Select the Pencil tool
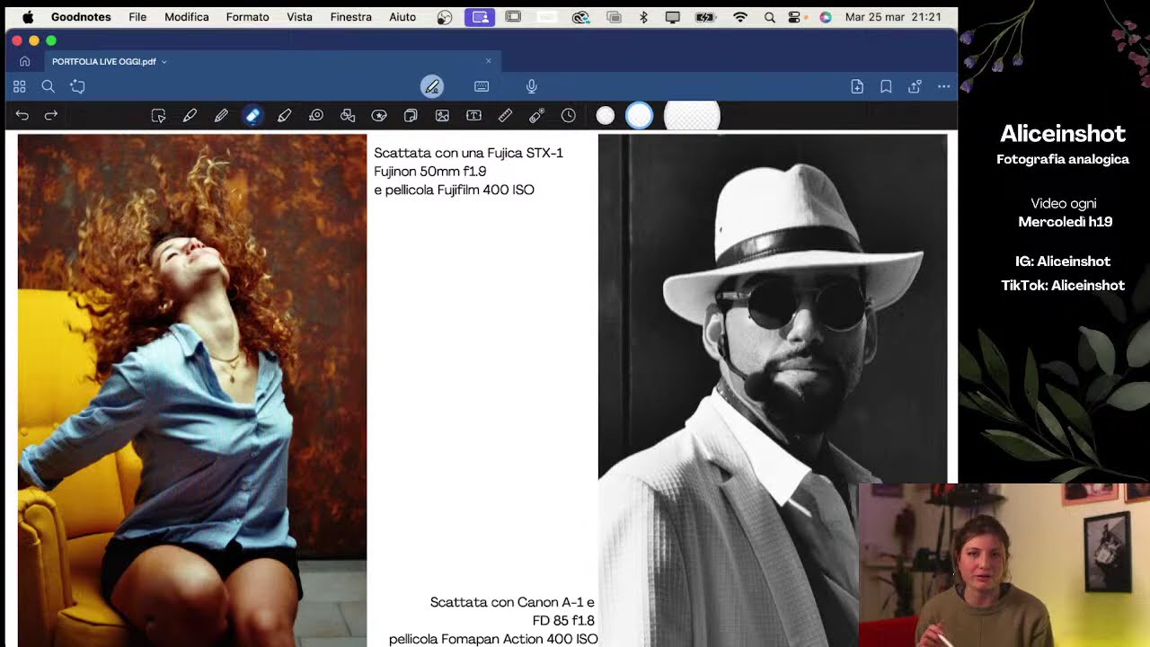 [x=221, y=115]
